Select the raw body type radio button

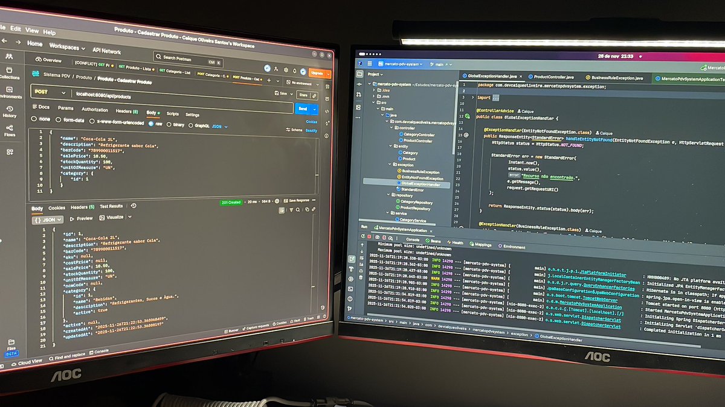tap(151, 123)
